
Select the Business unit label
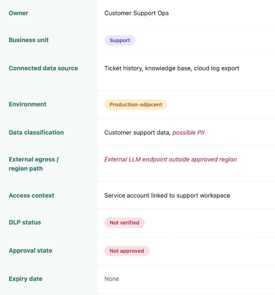pos(29,40)
